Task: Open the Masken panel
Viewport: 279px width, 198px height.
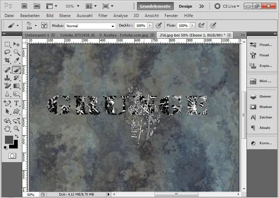Action: point(262,107)
